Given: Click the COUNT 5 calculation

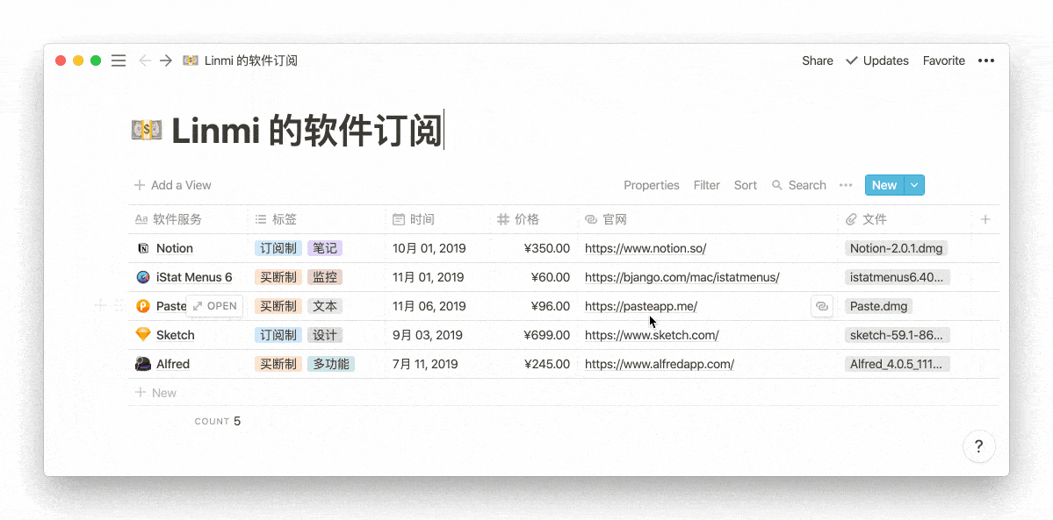Looking at the screenshot, I should [218, 422].
